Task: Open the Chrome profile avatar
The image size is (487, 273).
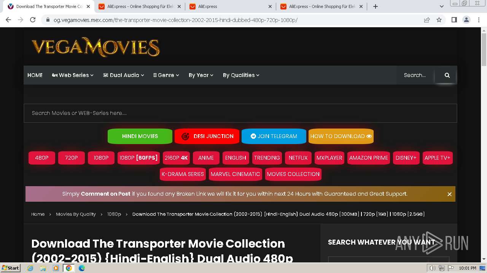Action: click(466, 20)
